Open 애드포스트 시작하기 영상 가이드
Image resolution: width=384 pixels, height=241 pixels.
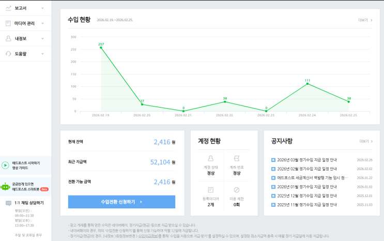click(x=26, y=165)
